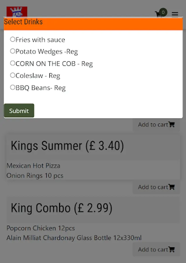This screenshot has height=263, width=186.
Task: Click cart icon on Kings Summer button
Action: pos(172,187)
